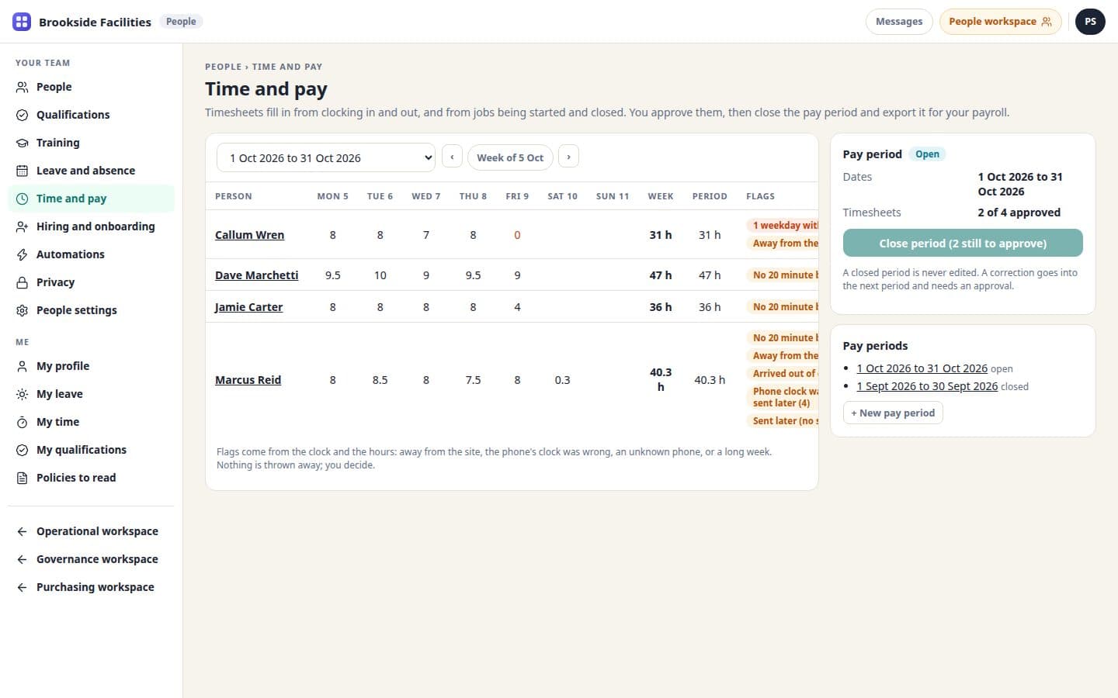Click Dave Marchetti's 47 h week total
1118x698 pixels.
click(x=661, y=275)
